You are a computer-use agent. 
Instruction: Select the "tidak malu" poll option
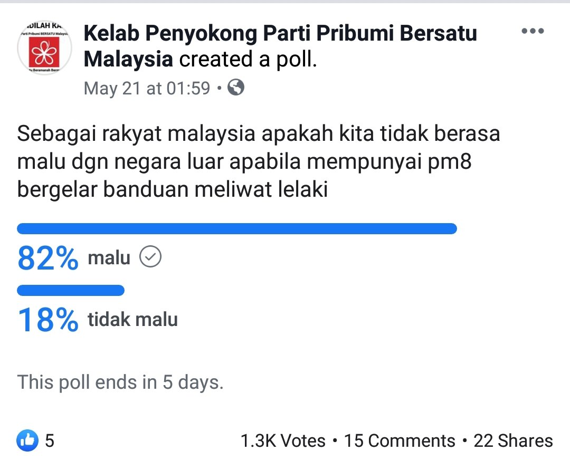point(132,320)
